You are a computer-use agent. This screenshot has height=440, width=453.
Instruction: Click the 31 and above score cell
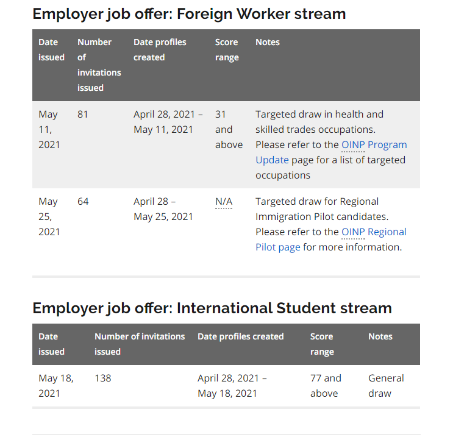(x=229, y=130)
